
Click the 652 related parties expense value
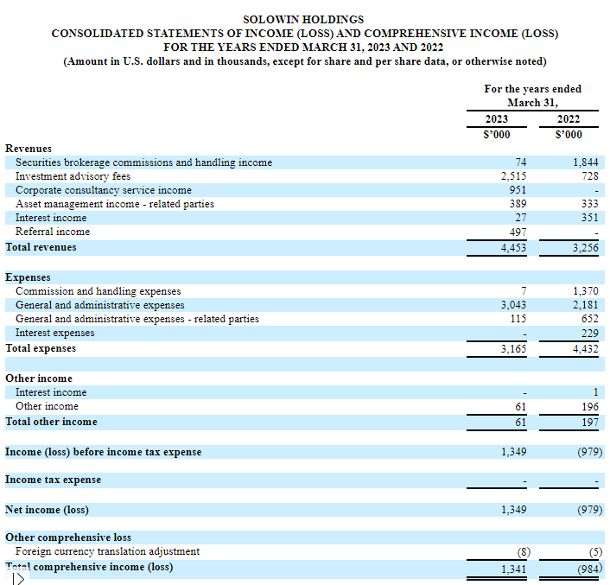[x=590, y=319]
